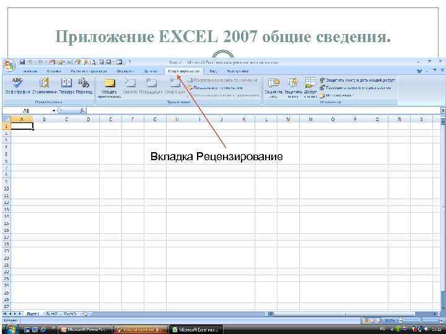Create a new comment (Создать примечание)
Viewport: 446px width, 334px height.
[110, 88]
